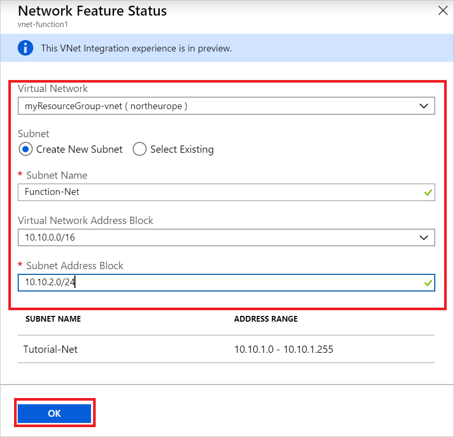Click the SUBNET NAME column header

tap(53, 319)
